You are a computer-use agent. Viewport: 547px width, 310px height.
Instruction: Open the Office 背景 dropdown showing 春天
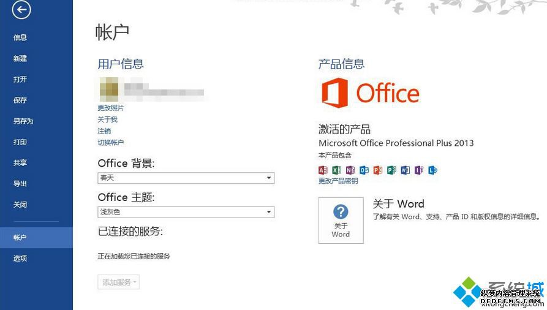tap(186, 178)
